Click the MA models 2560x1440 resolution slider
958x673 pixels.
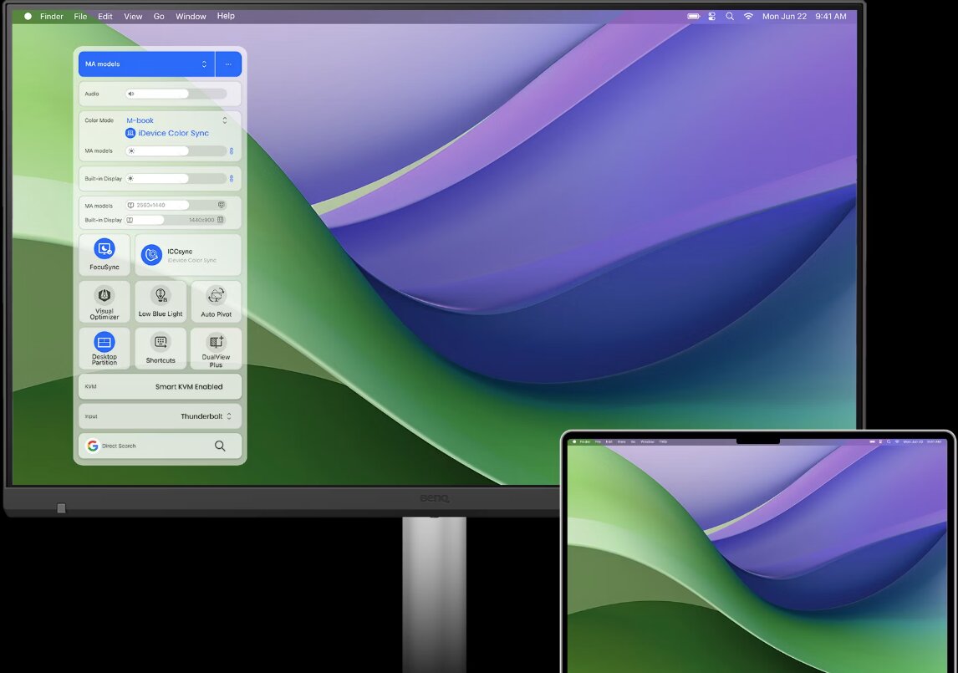pyautogui.click(x=176, y=205)
